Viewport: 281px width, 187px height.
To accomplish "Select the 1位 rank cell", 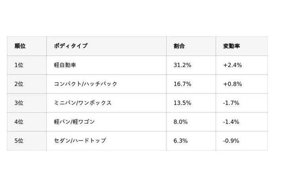I will click(19, 65).
